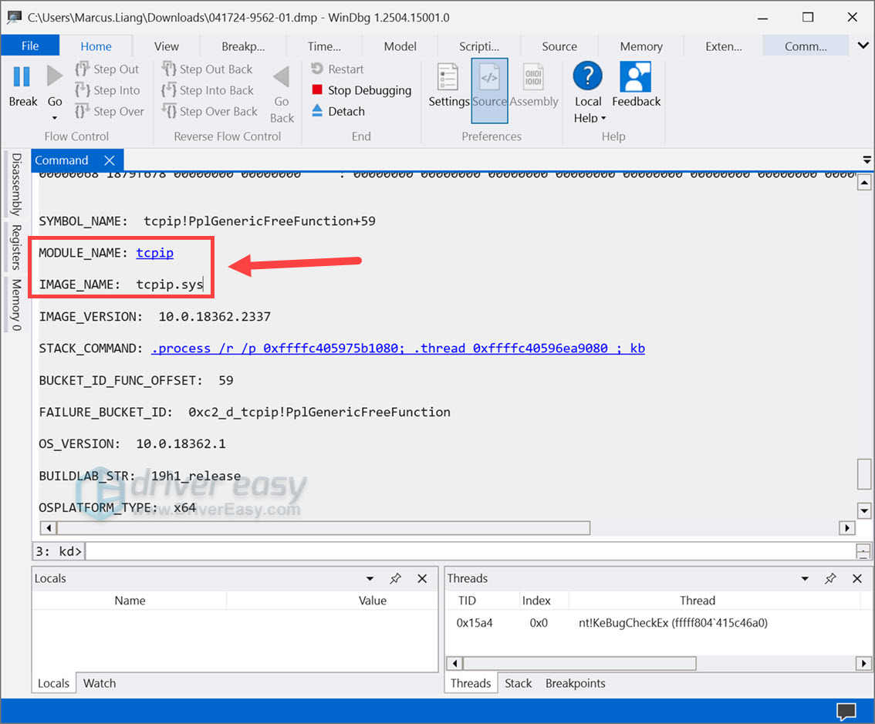Close the Threads panel
This screenshot has width=875, height=724.
(x=857, y=578)
